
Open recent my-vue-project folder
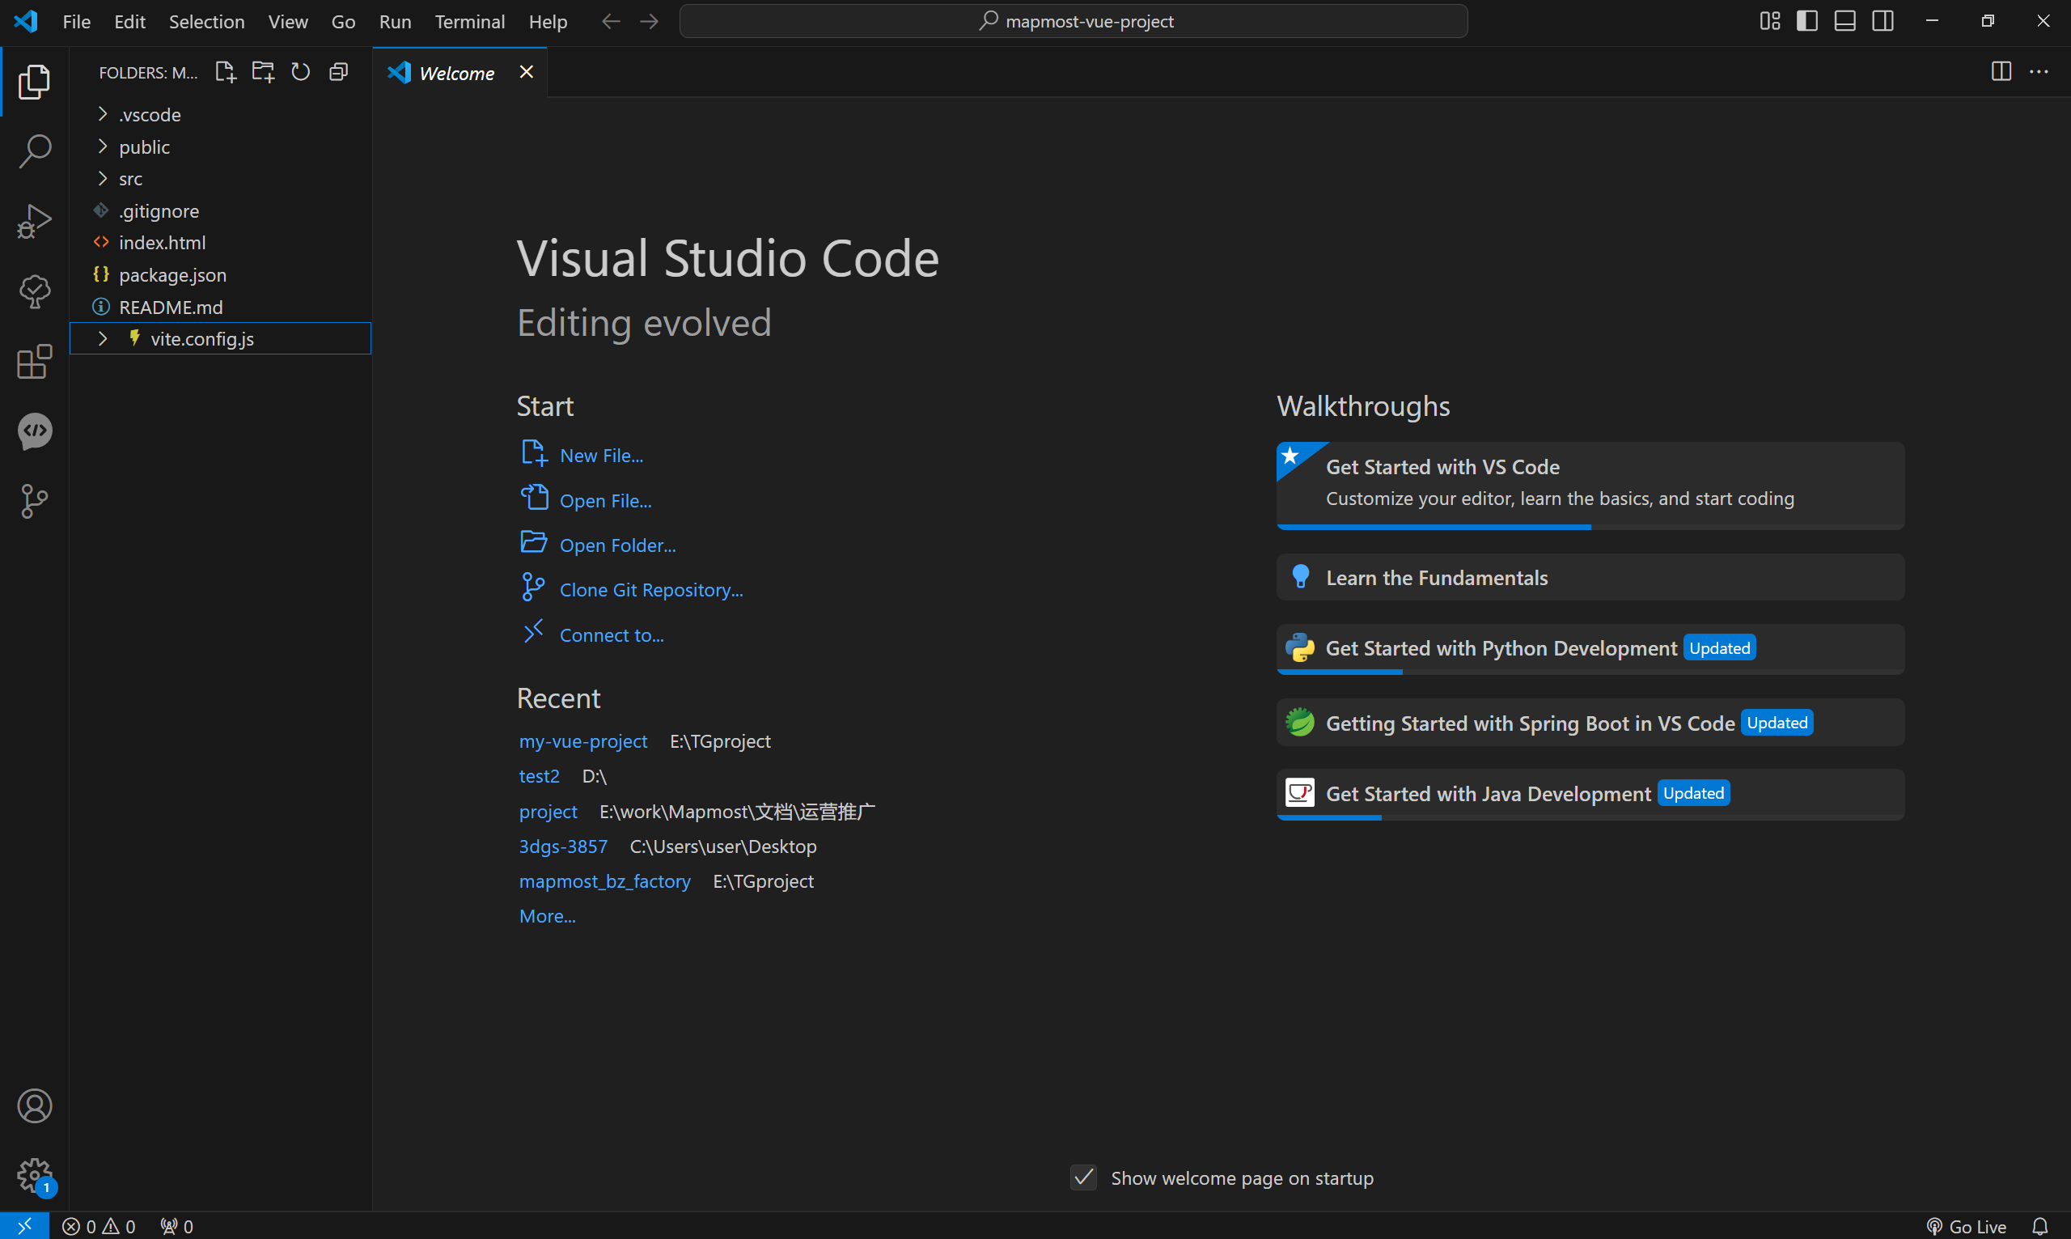(x=583, y=741)
